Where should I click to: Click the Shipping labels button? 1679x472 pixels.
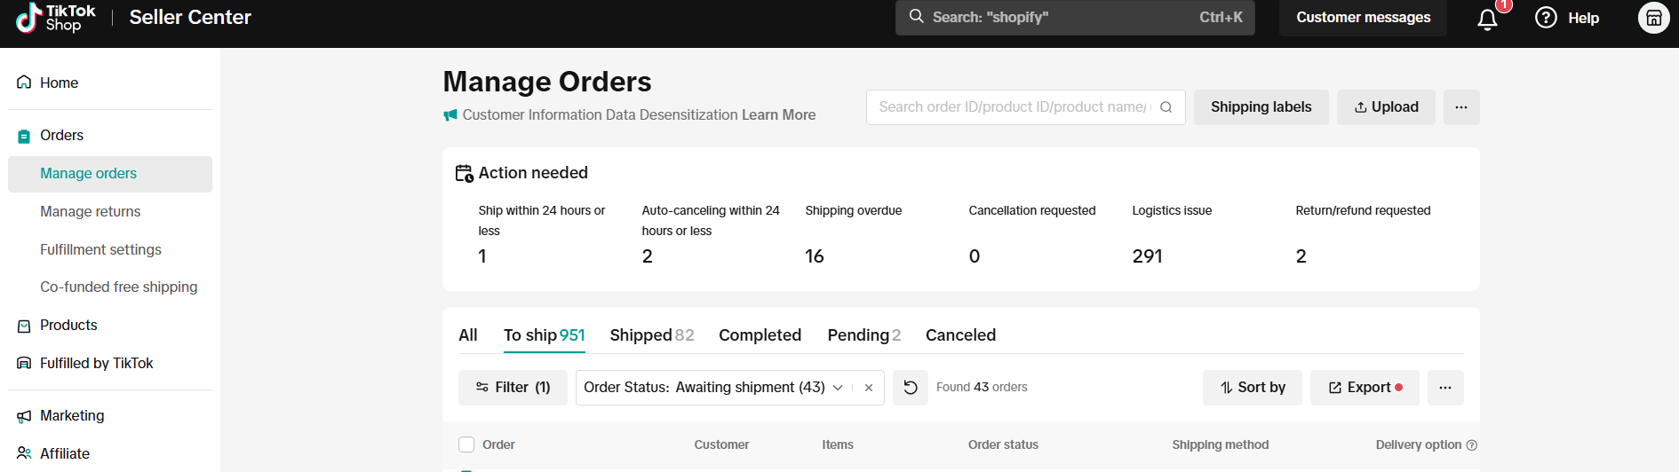coord(1261,107)
